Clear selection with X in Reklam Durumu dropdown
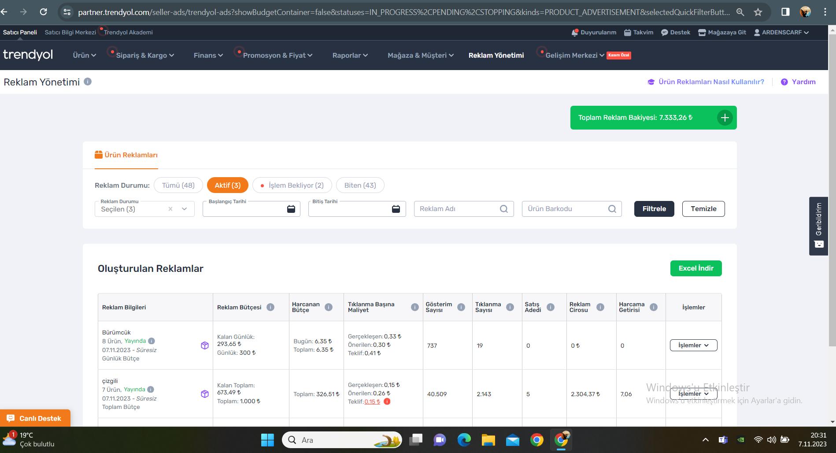 [x=170, y=209]
